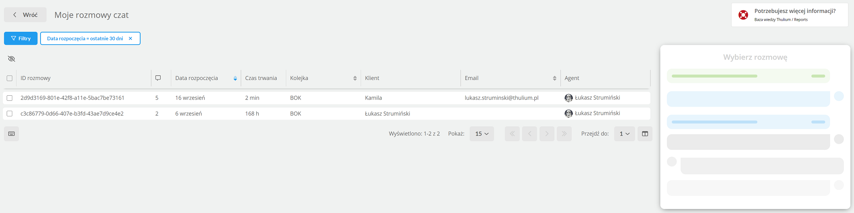Click the Wyświetlono: 1-2 z 2 label

[414, 134]
